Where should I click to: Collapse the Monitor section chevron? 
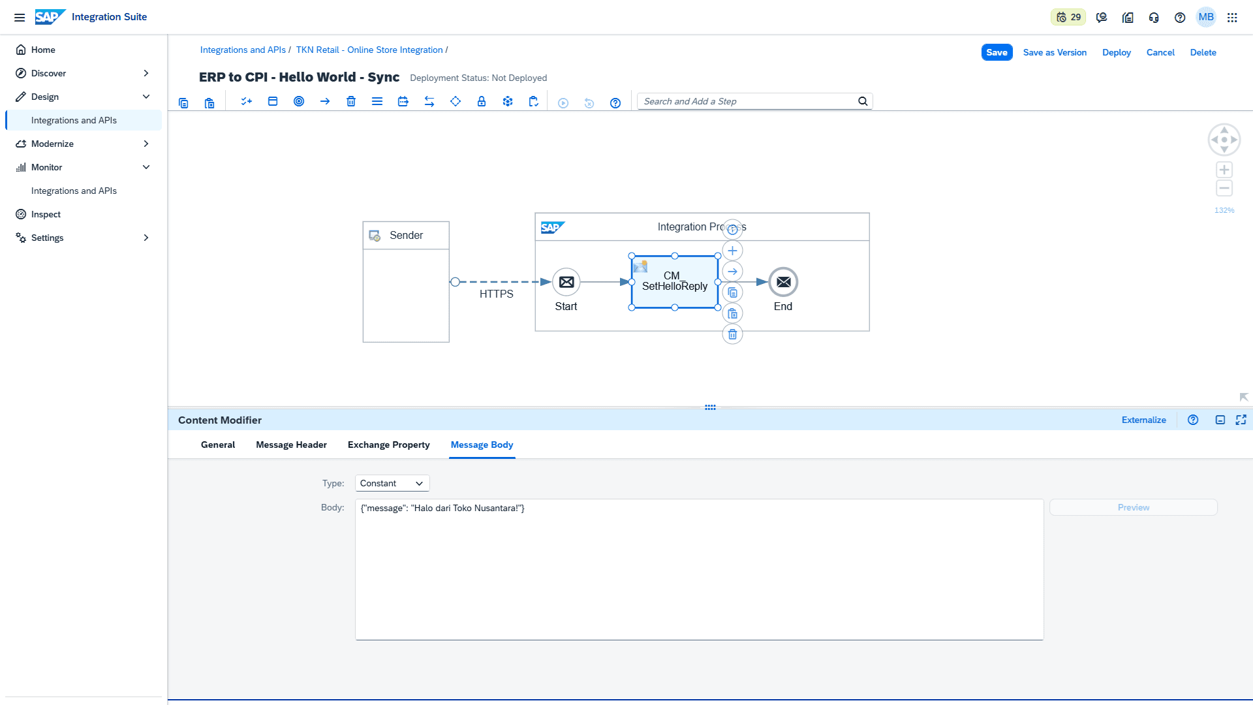click(x=146, y=167)
